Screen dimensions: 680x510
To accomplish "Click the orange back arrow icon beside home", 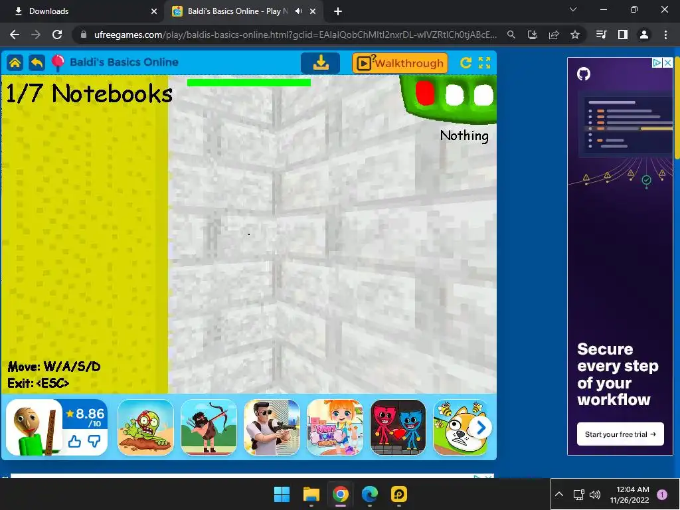I will coord(37,63).
